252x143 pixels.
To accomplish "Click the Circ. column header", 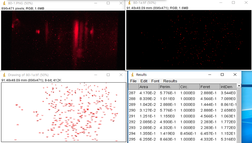I will click(190, 87).
